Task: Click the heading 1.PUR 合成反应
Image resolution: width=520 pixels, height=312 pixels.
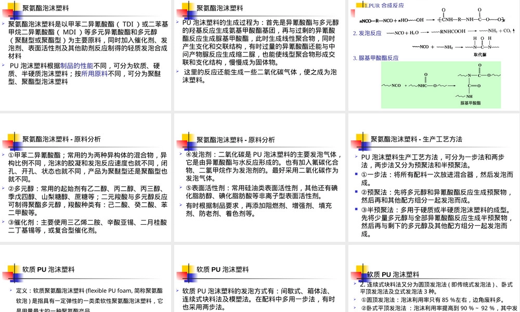Action: pyautogui.click(x=384, y=5)
